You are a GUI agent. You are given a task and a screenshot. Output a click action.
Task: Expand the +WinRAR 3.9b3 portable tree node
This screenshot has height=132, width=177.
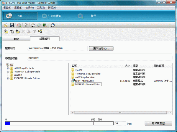(x=8, y=72)
